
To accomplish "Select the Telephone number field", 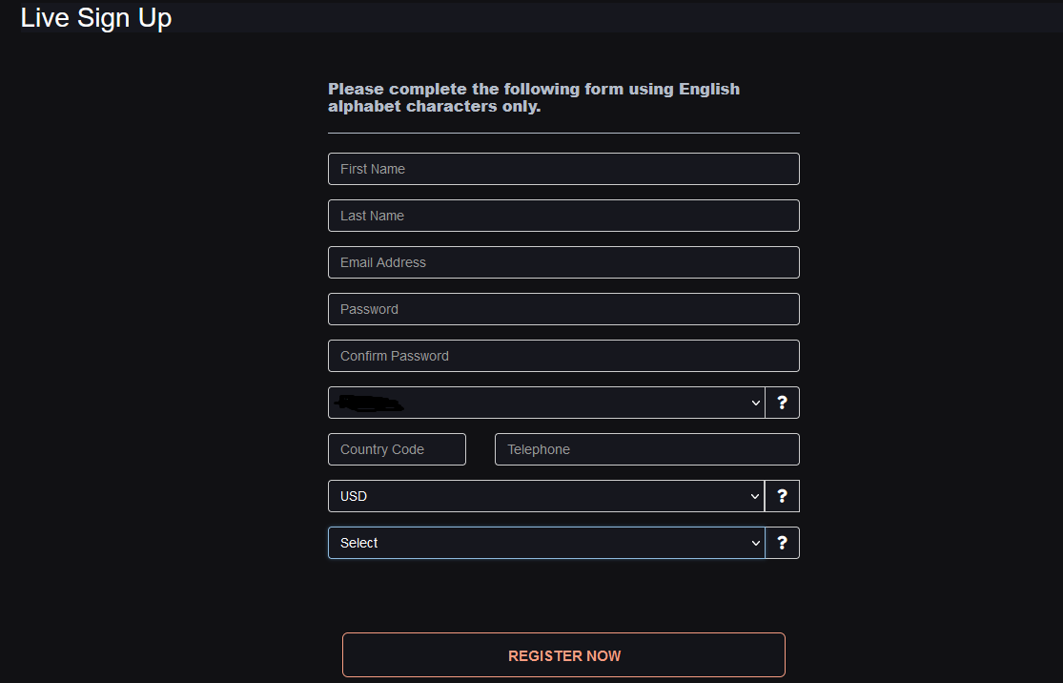I will click(646, 449).
